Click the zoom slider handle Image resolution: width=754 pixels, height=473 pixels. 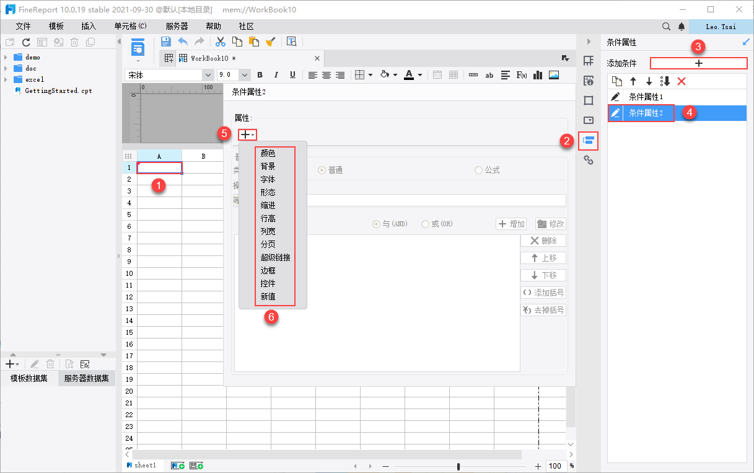(x=458, y=466)
